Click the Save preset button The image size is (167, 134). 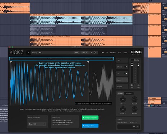(77, 53)
